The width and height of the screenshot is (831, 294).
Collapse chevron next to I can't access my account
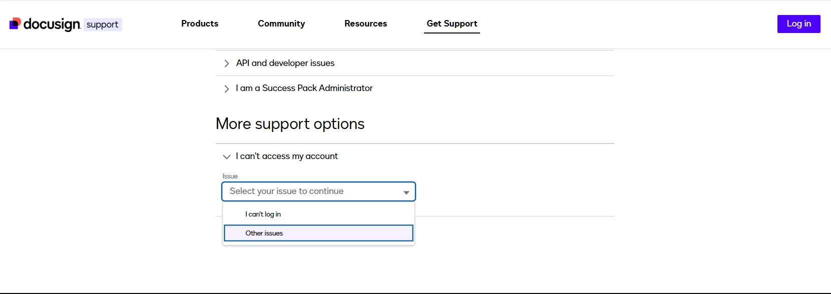click(226, 156)
